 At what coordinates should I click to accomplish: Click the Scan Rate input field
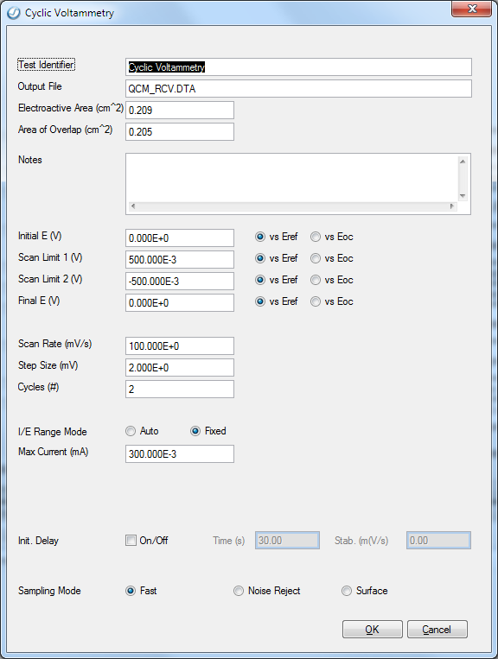180,345
